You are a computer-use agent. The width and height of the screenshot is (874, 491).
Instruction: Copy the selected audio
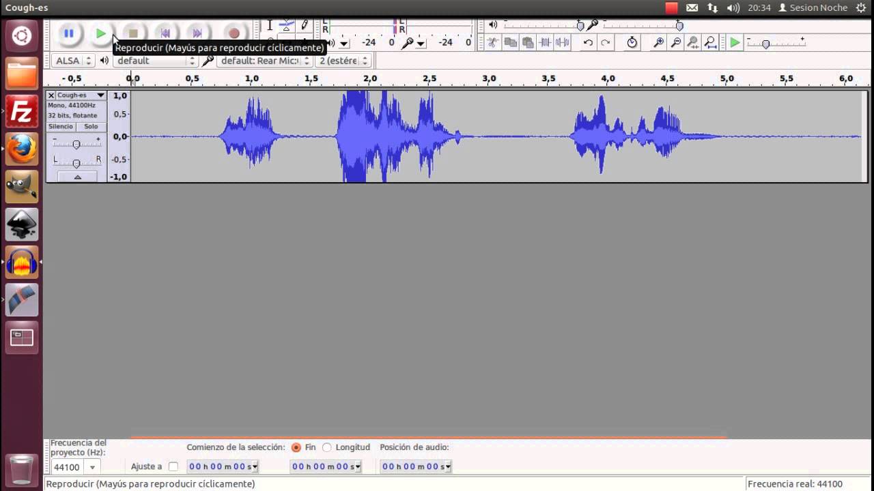[x=510, y=42]
